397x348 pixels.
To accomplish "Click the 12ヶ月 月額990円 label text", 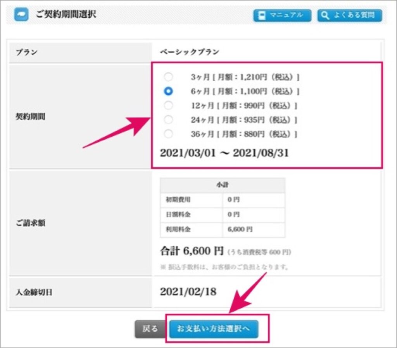I will pyautogui.click(x=244, y=105).
